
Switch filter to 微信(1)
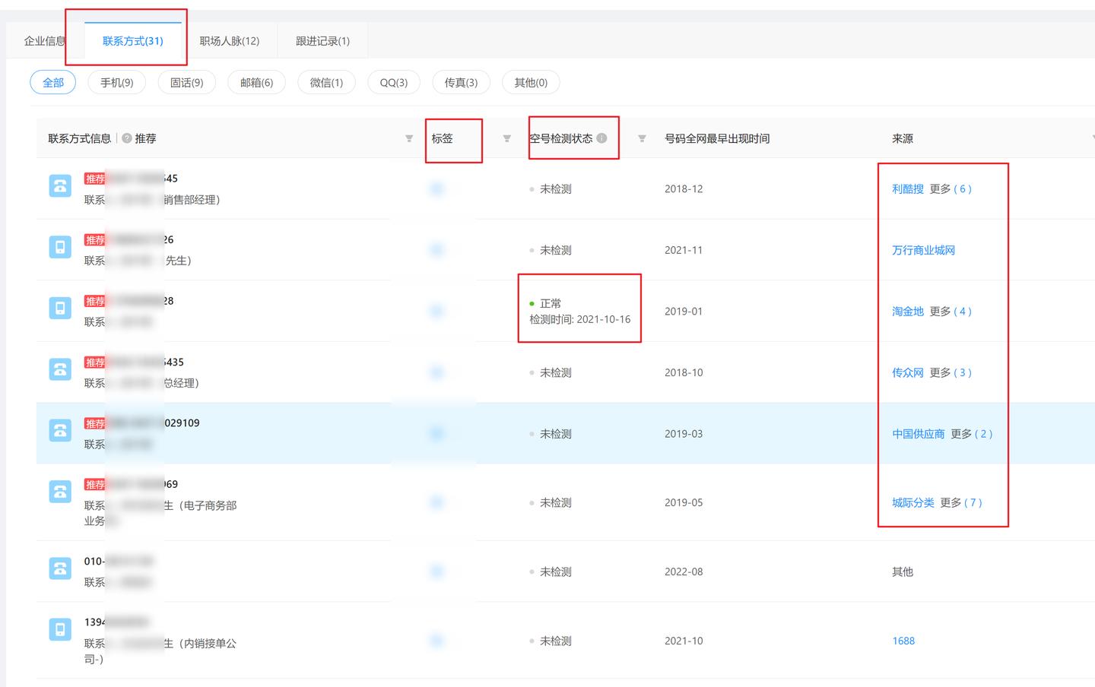pos(326,82)
